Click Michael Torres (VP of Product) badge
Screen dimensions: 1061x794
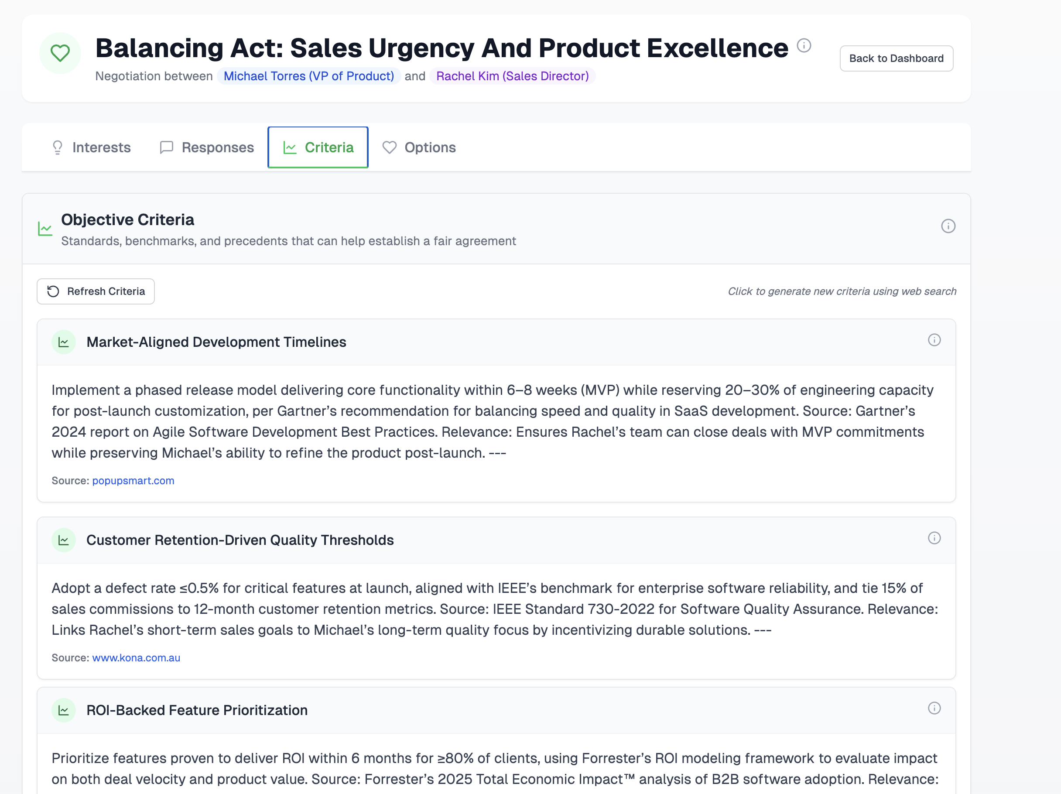point(308,76)
